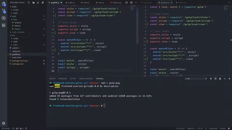Click sync changes icon in status bar
Viewport: 232px width, 130px height.
[13, 129]
